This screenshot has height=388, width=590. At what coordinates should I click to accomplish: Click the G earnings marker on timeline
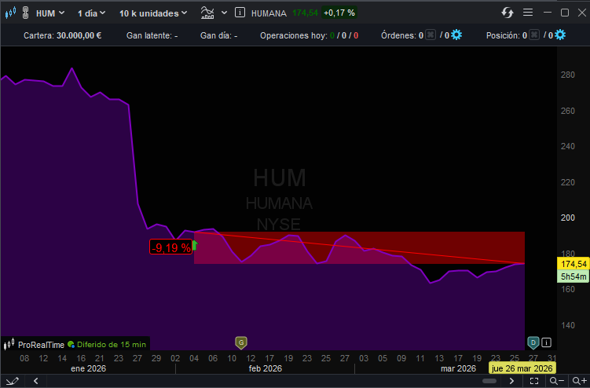click(241, 342)
